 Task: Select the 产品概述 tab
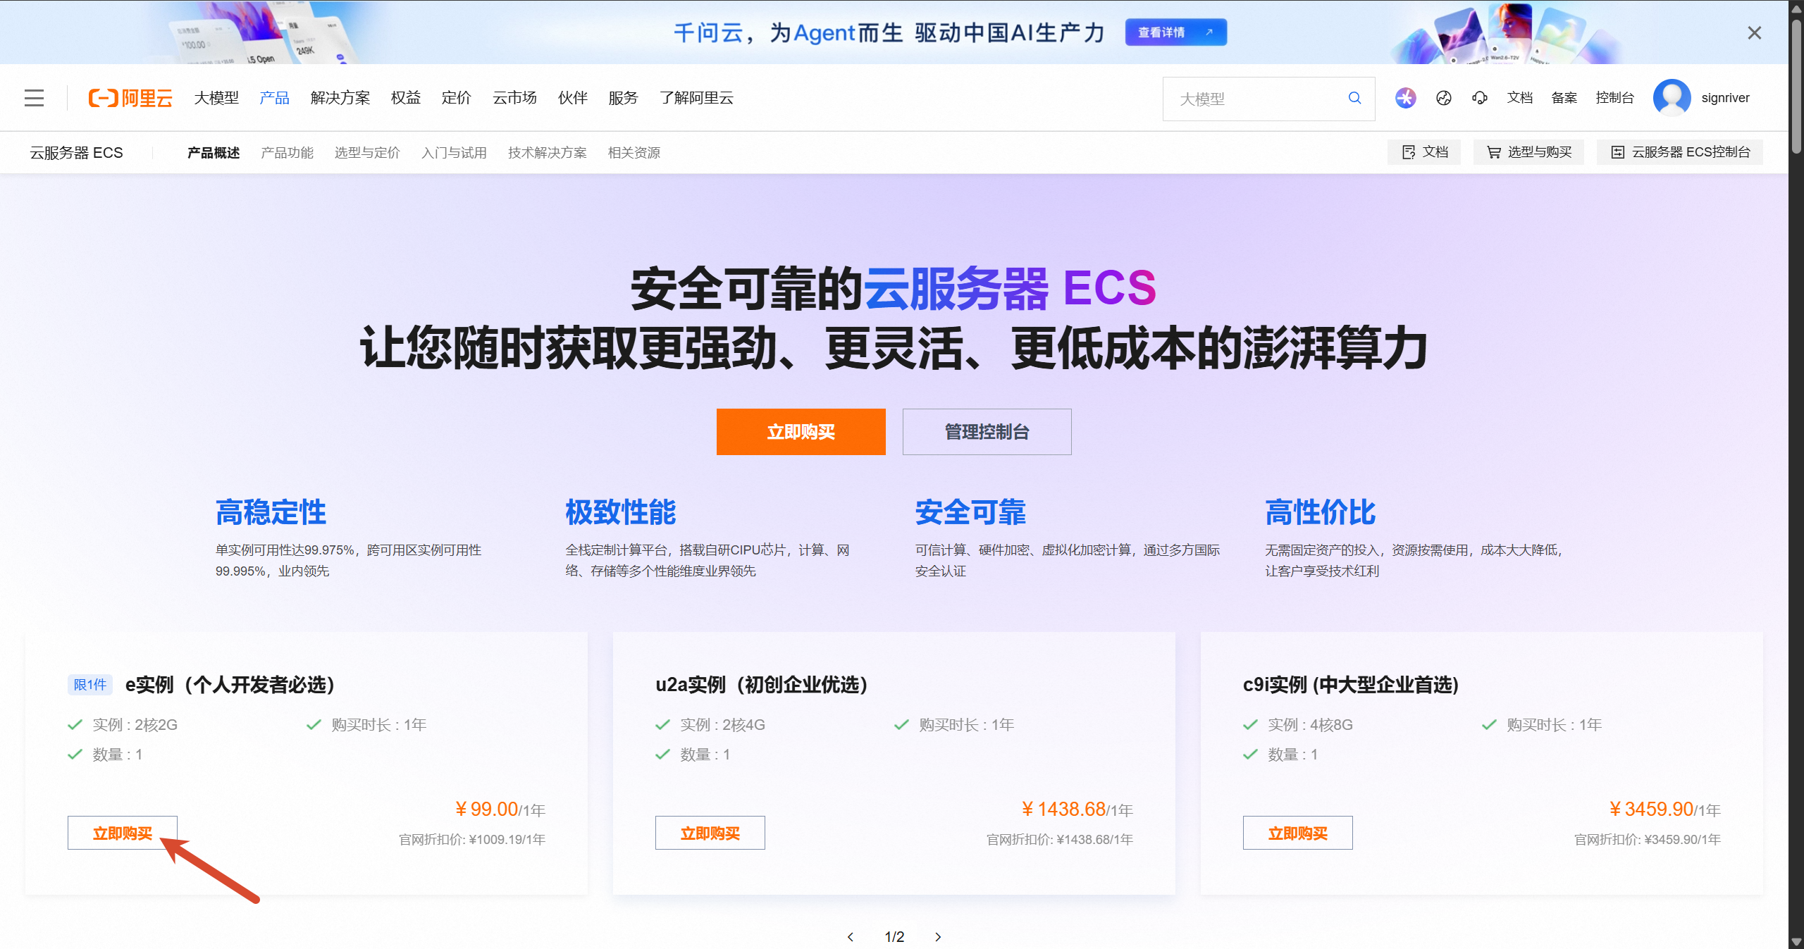(x=214, y=153)
